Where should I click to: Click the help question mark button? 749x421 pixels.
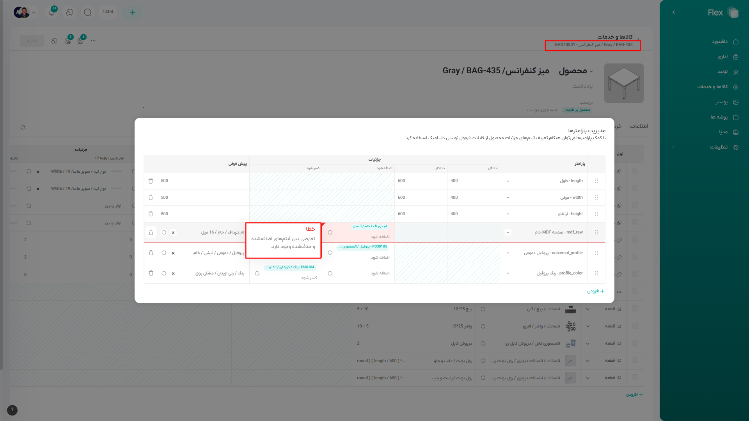coord(12,410)
